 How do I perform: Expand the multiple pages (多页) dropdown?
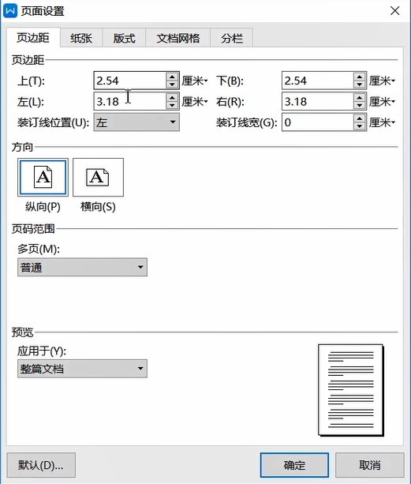tap(82, 267)
